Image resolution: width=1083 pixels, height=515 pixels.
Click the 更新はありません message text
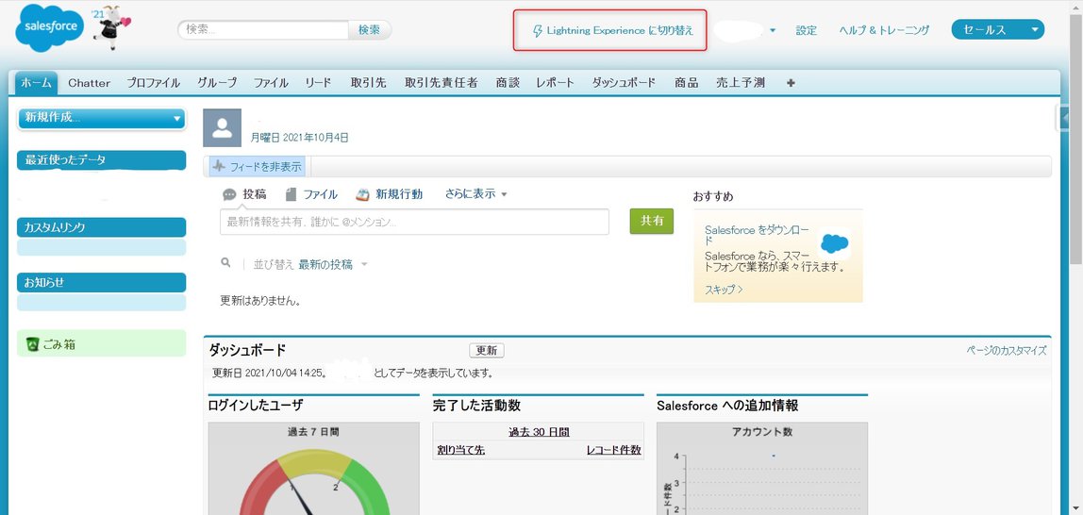pos(259,300)
